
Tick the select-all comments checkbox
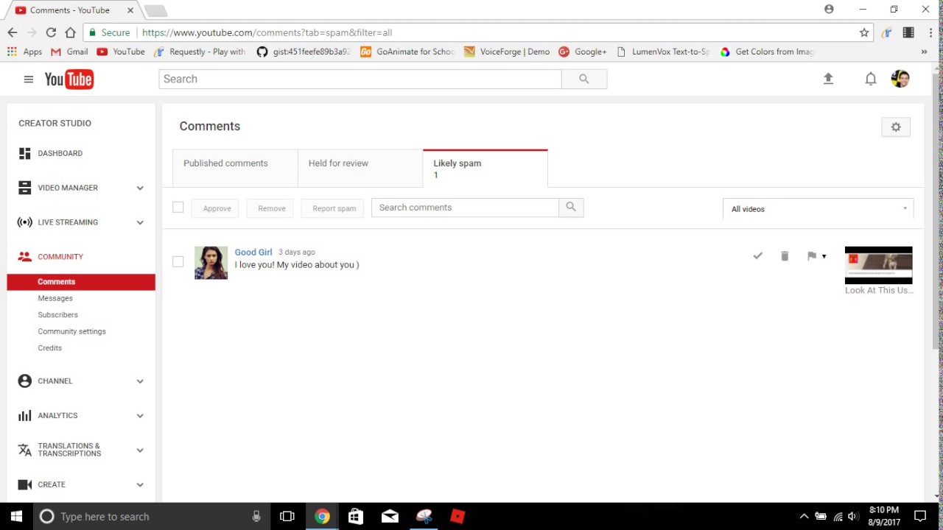(x=178, y=208)
